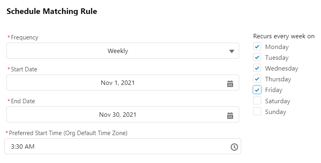321x163 pixels.
Task: Uncheck the Tuesday checkbox
Action: [257, 58]
